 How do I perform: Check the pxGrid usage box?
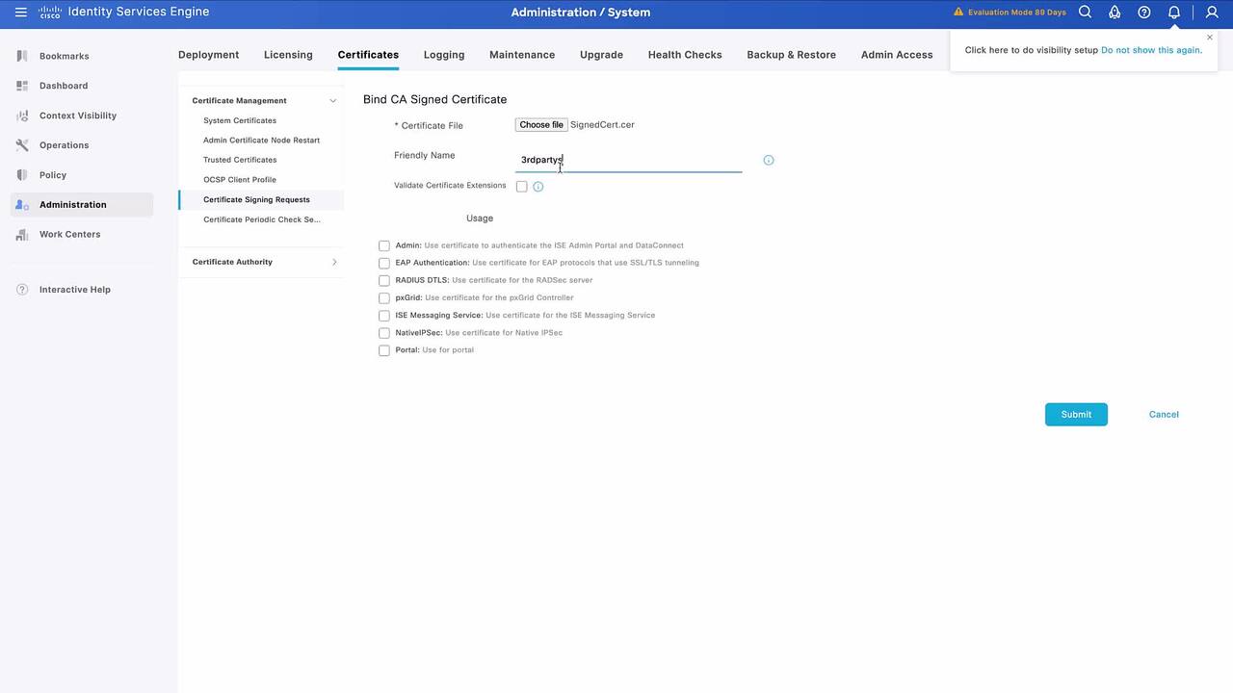384,298
